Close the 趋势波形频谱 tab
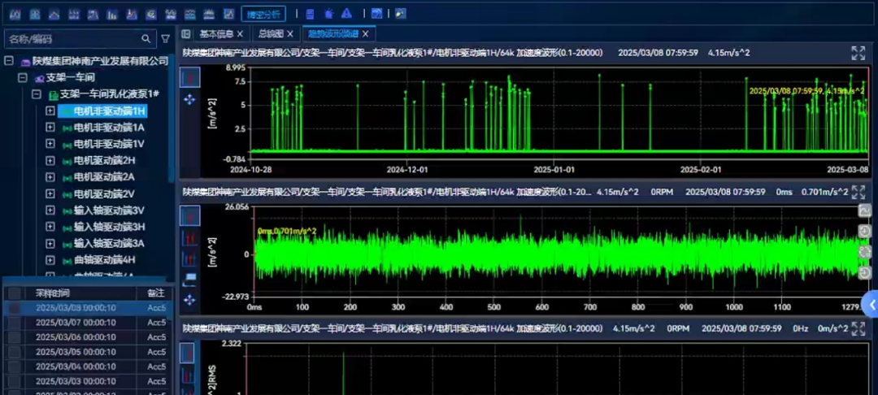This screenshot has width=878, height=395. coord(365,34)
